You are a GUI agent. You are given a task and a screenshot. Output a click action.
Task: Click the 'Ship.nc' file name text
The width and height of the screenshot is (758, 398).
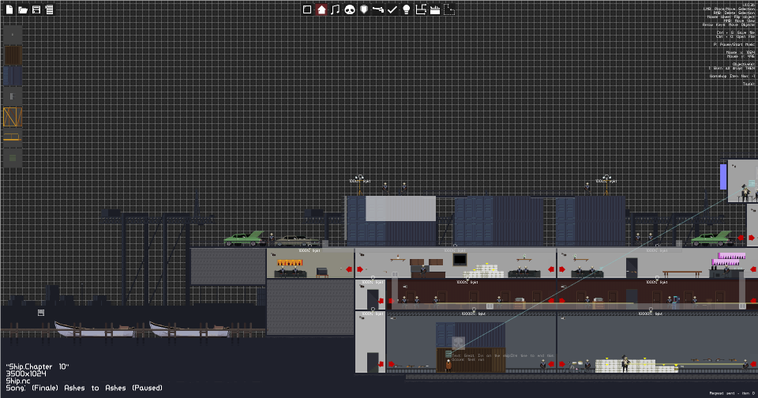tap(18, 381)
